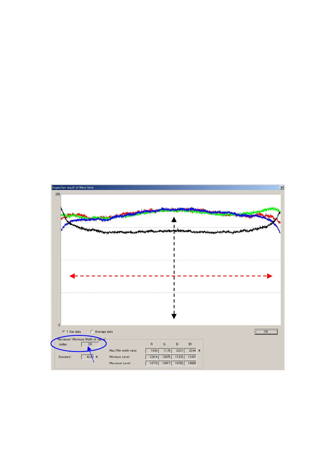Click the Standard field showing 42.00
Screen dimensions: 324x459
[87, 357]
